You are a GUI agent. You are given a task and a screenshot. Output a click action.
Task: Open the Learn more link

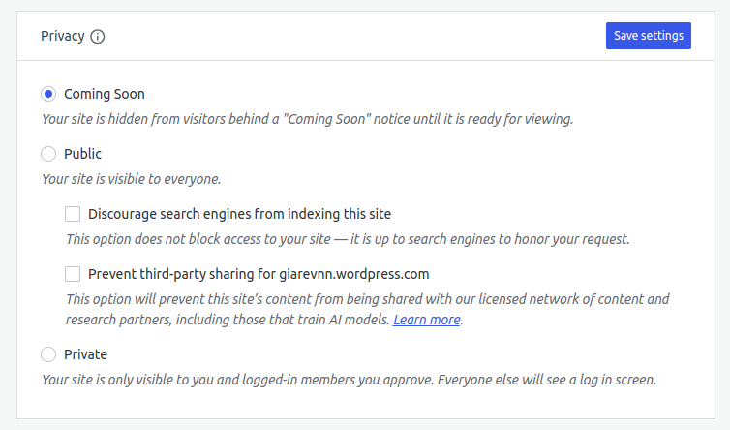click(x=426, y=320)
